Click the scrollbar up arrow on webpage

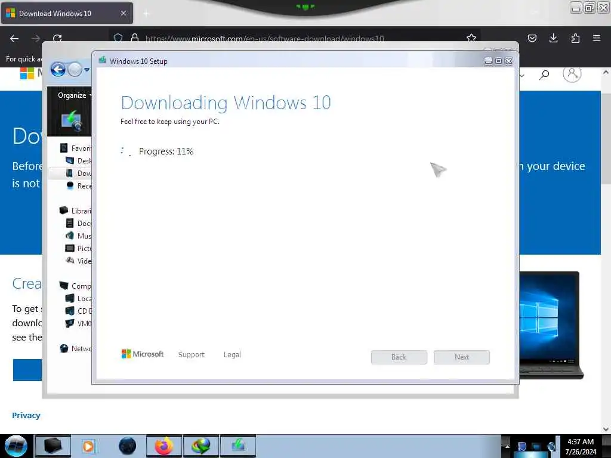[605, 72]
